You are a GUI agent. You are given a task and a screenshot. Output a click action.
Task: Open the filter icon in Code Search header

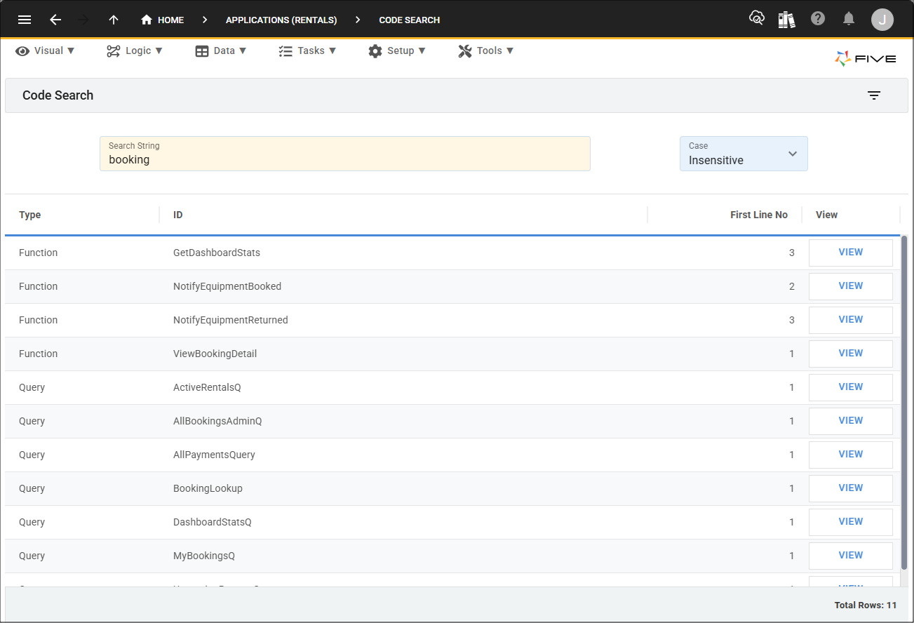coord(874,95)
